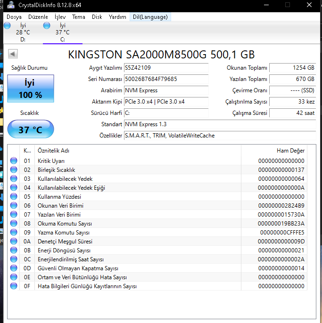The image size is (322, 323).
Task: Click status icon for Denetçi Meşgul Süresi
Action: [x=14, y=241]
